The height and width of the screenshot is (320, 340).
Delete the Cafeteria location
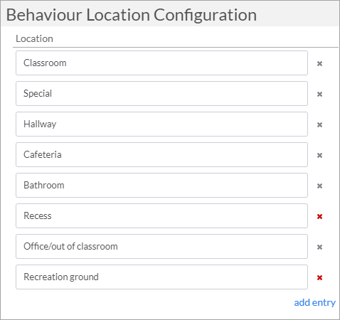click(319, 155)
